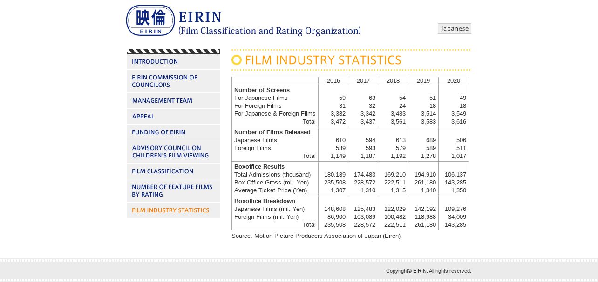
Task: Click the 2020 total admissions value 106,137
Action: point(455,175)
